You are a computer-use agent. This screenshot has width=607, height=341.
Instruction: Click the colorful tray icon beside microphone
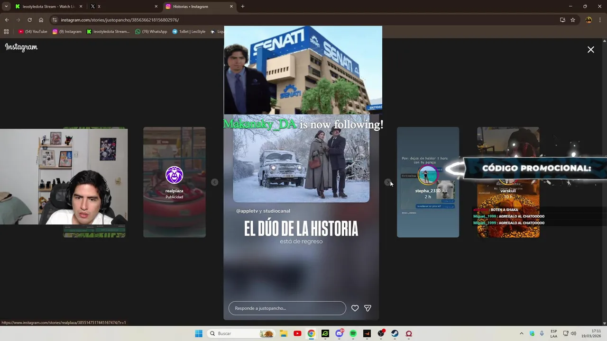coord(532,333)
